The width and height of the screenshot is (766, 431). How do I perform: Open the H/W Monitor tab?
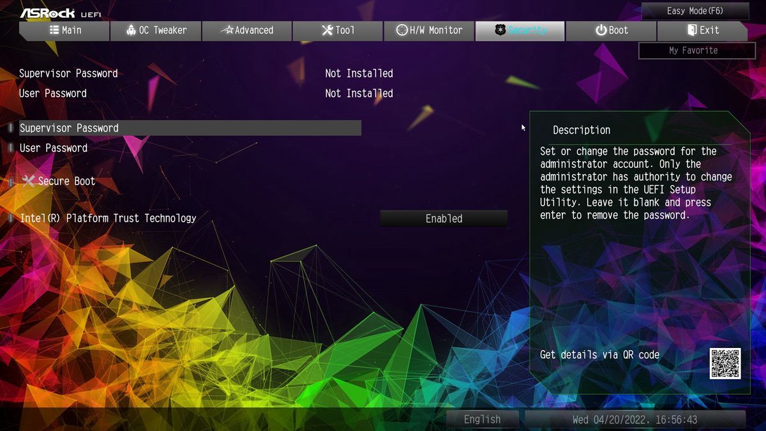coord(429,31)
